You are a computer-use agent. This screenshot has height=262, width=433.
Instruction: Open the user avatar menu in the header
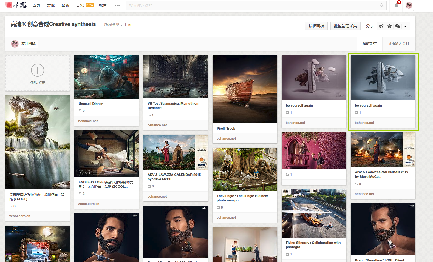[x=409, y=5]
